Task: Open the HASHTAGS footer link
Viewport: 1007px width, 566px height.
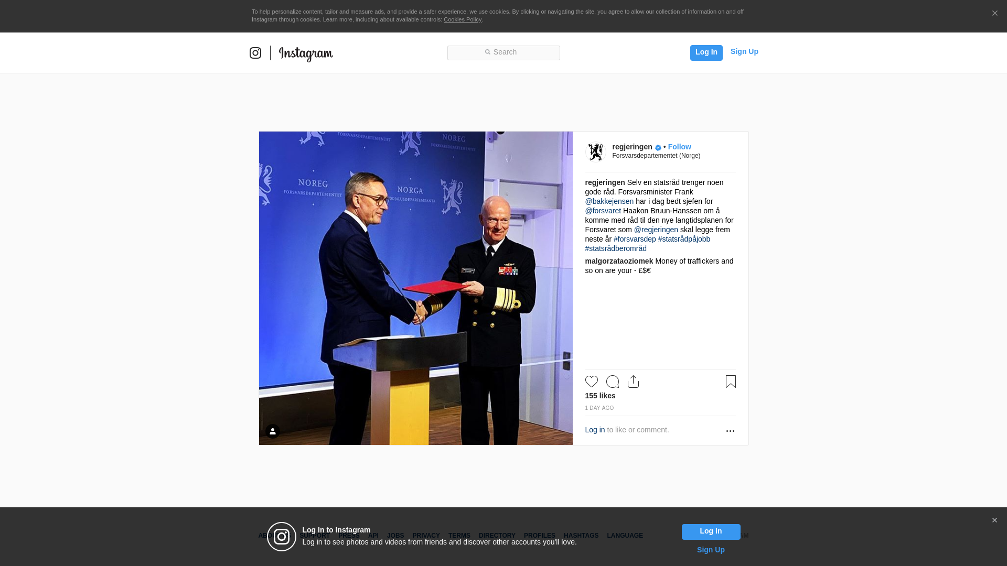Action: [581, 536]
